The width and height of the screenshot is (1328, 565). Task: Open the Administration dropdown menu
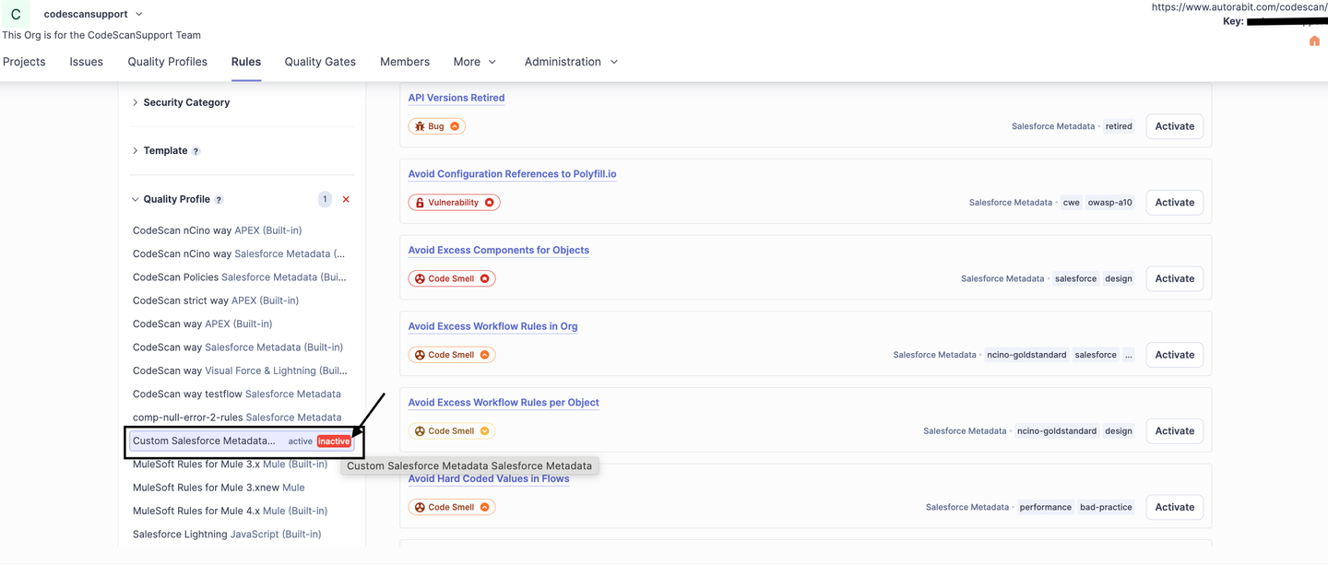tap(571, 62)
